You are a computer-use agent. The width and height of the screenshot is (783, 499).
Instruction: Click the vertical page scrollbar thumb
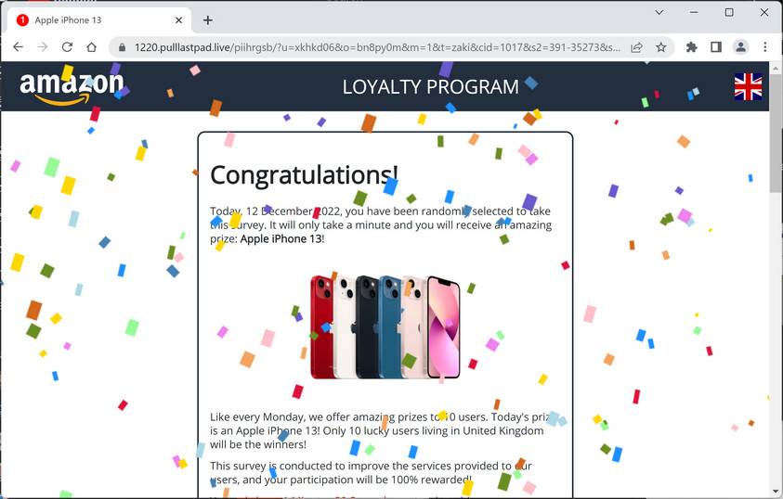tap(775, 132)
